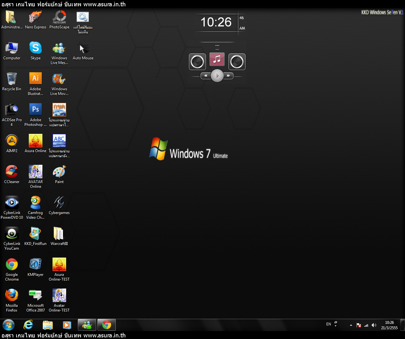This screenshot has height=339, width=405.
Task: Click the Show desktop button
Action: (x=402, y=325)
